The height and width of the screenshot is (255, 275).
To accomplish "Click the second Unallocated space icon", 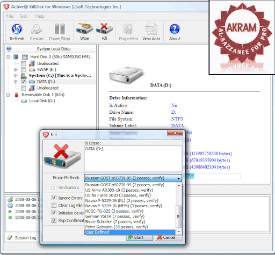I will click(x=32, y=88).
